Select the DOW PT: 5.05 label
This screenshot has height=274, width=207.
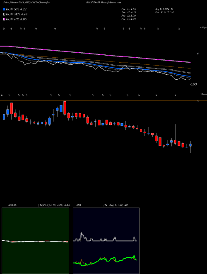(x=16, y=19)
